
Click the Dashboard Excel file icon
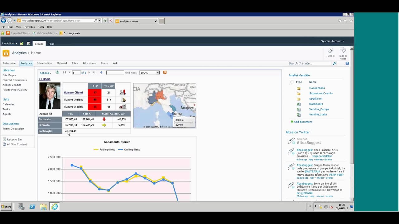pos(299,104)
